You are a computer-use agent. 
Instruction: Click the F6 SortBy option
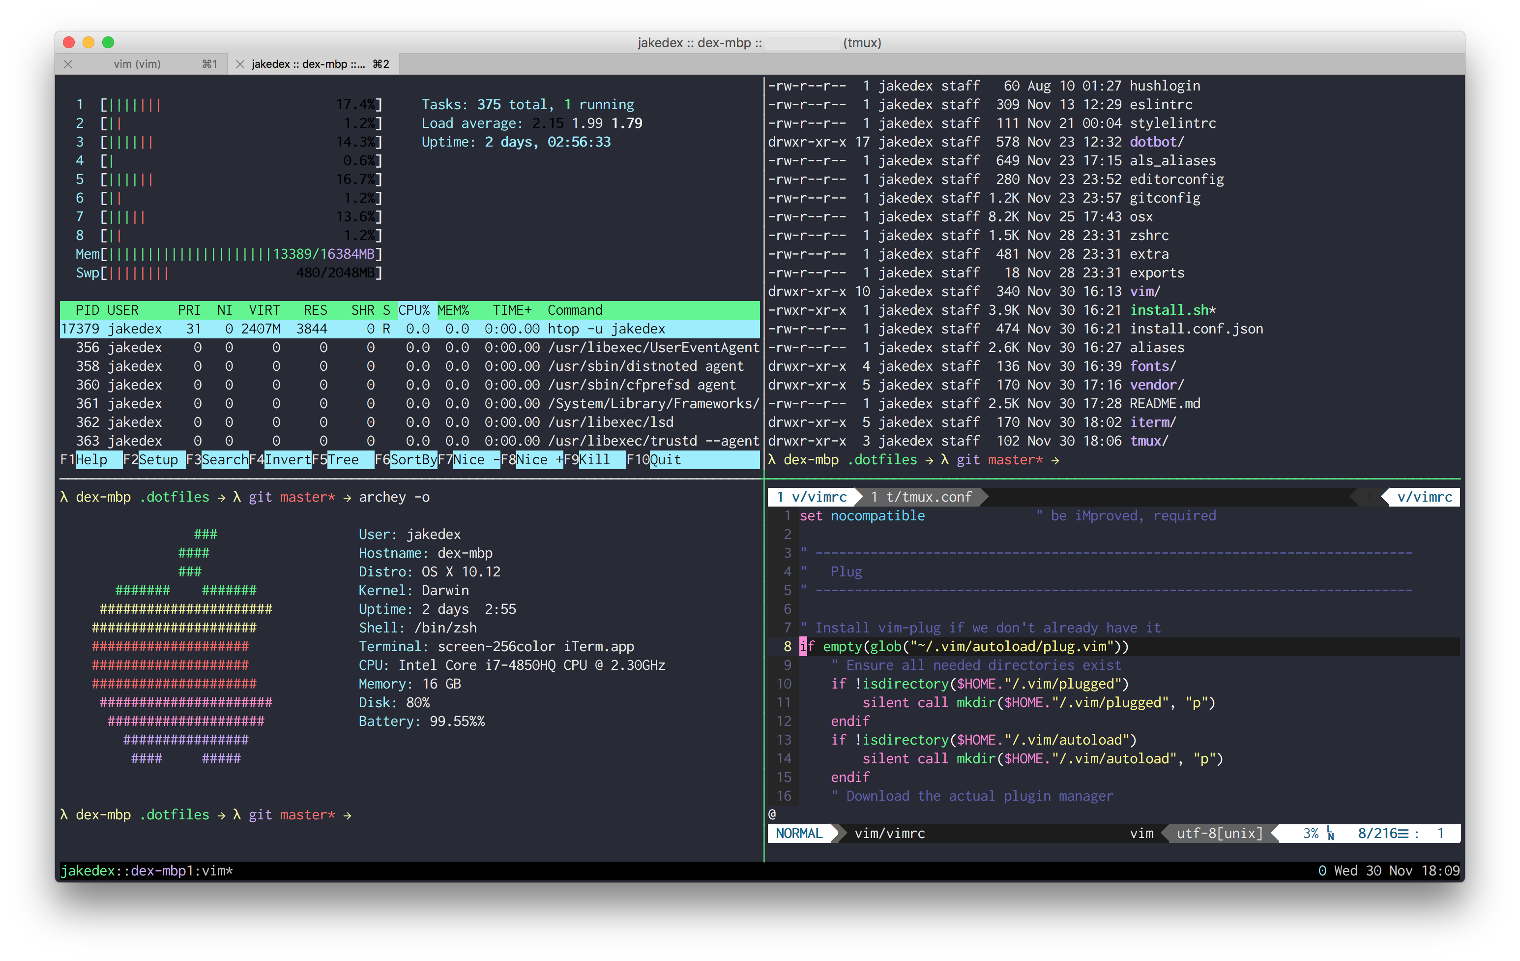tap(413, 460)
